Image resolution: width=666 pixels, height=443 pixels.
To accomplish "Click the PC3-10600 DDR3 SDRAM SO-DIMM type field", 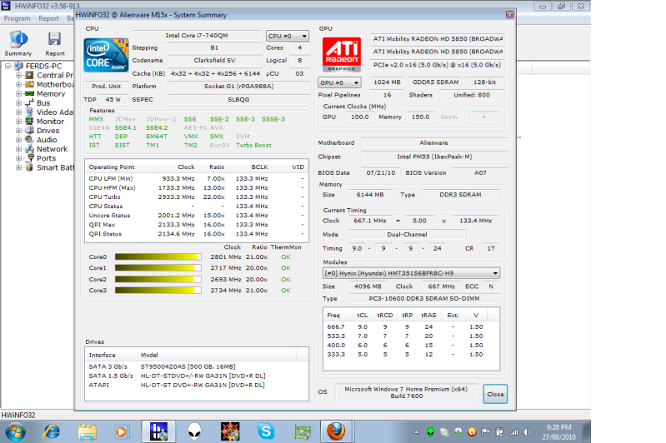I will 424,299.
